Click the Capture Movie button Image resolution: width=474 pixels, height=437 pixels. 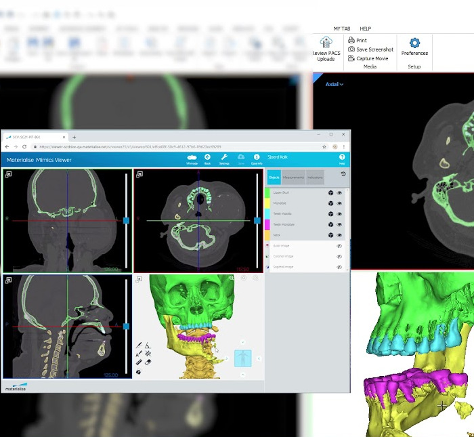pos(368,58)
